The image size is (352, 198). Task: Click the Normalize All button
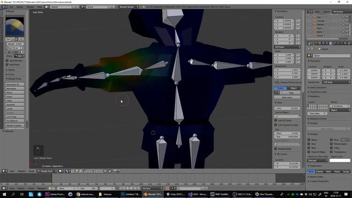(x=15, y=85)
